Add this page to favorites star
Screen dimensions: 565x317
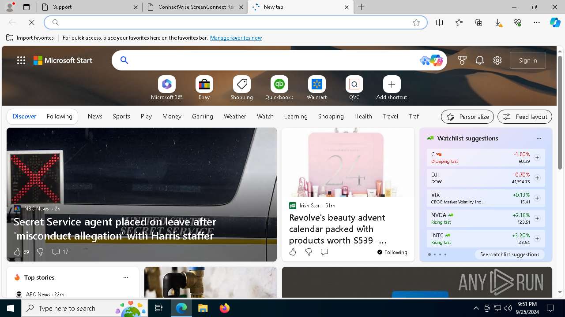point(416,22)
